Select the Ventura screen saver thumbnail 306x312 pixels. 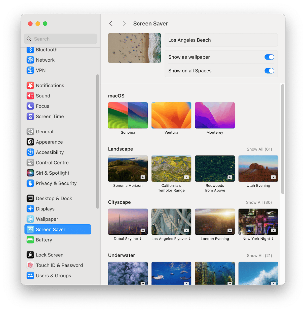coord(171,115)
